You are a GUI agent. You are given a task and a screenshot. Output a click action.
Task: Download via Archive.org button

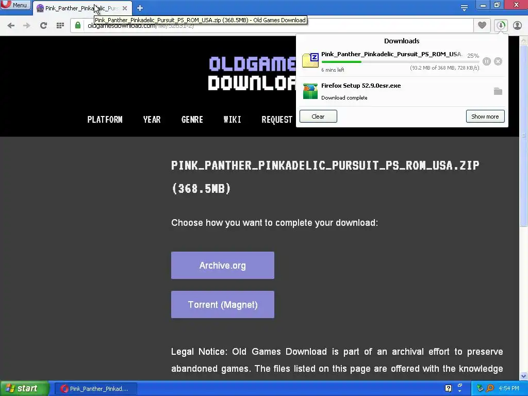pos(223,266)
